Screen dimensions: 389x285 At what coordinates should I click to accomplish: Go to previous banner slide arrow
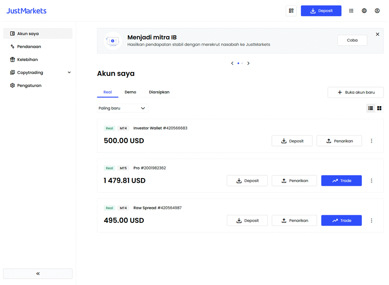(x=232, y=63)
